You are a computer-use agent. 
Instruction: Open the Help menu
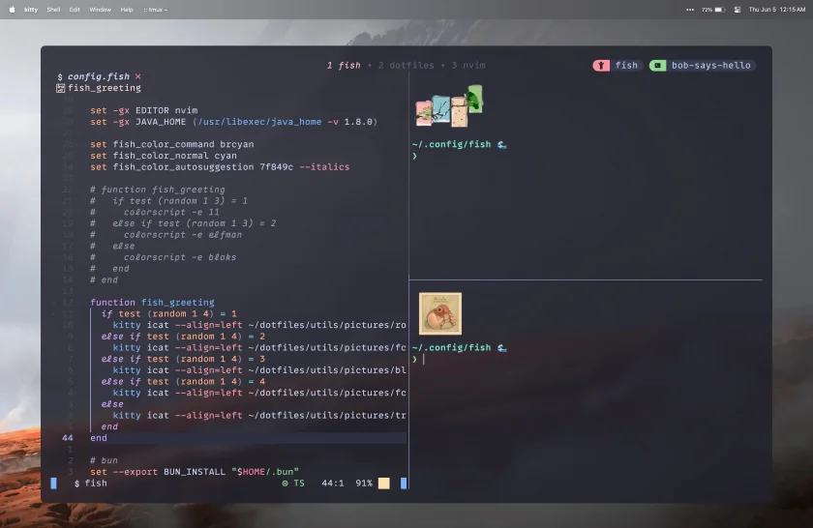[127, 10]
